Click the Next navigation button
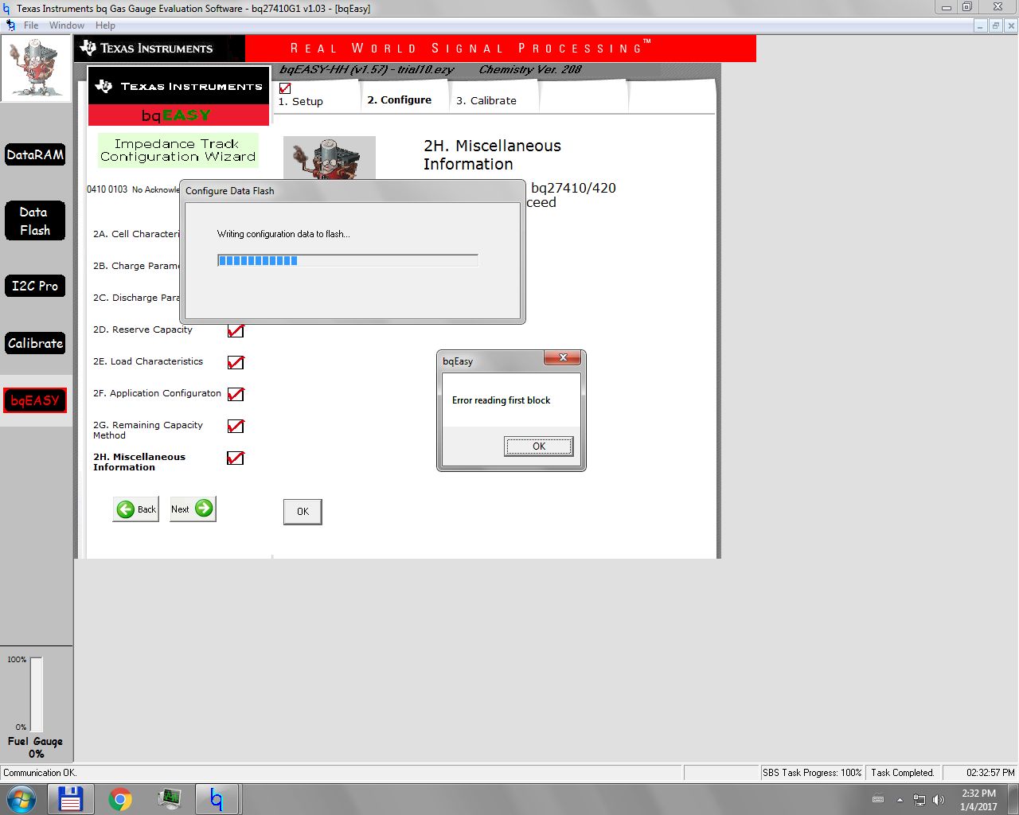Screen dimensions: 1019x815 (192, 509)
